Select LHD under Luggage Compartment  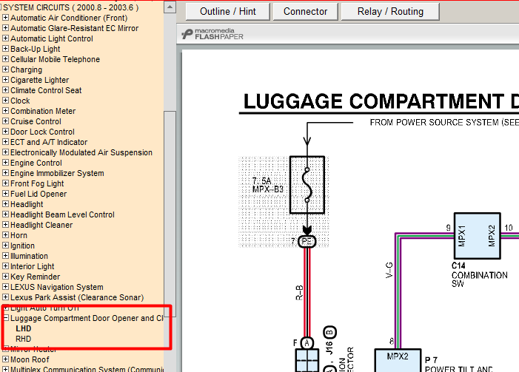point(24,328)
